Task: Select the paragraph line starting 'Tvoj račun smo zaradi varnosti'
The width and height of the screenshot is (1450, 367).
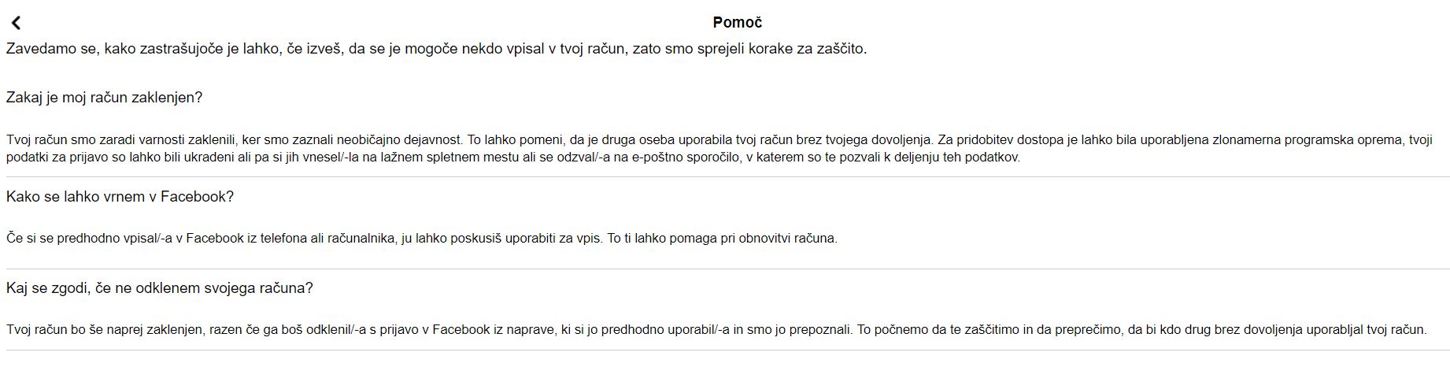Action: [719, 140]
